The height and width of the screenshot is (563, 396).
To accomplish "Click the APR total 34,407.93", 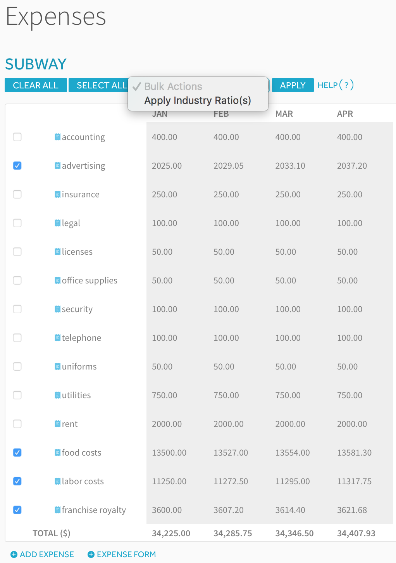I will pyautogui.click(x=356, y=533).
